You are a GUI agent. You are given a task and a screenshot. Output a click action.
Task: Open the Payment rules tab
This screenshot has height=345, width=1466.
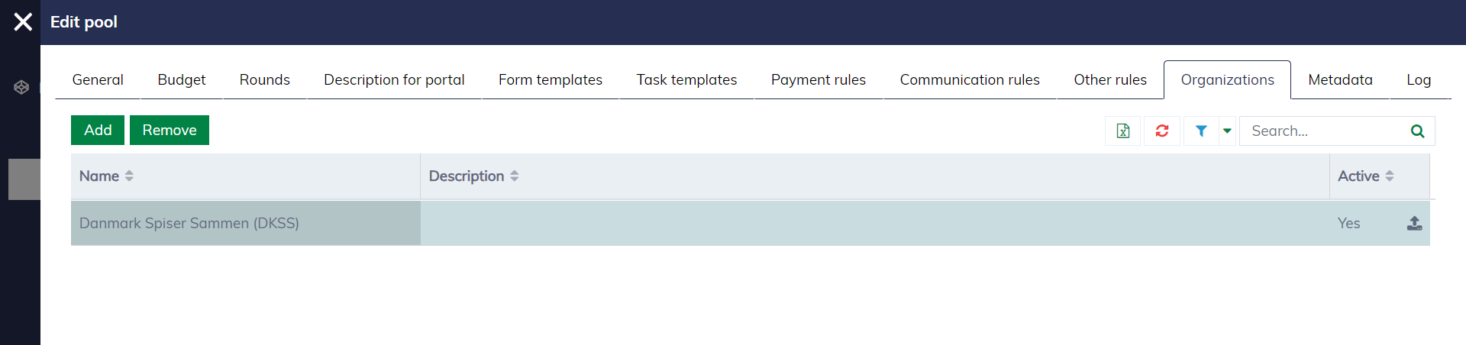click(x=818, y=80)
